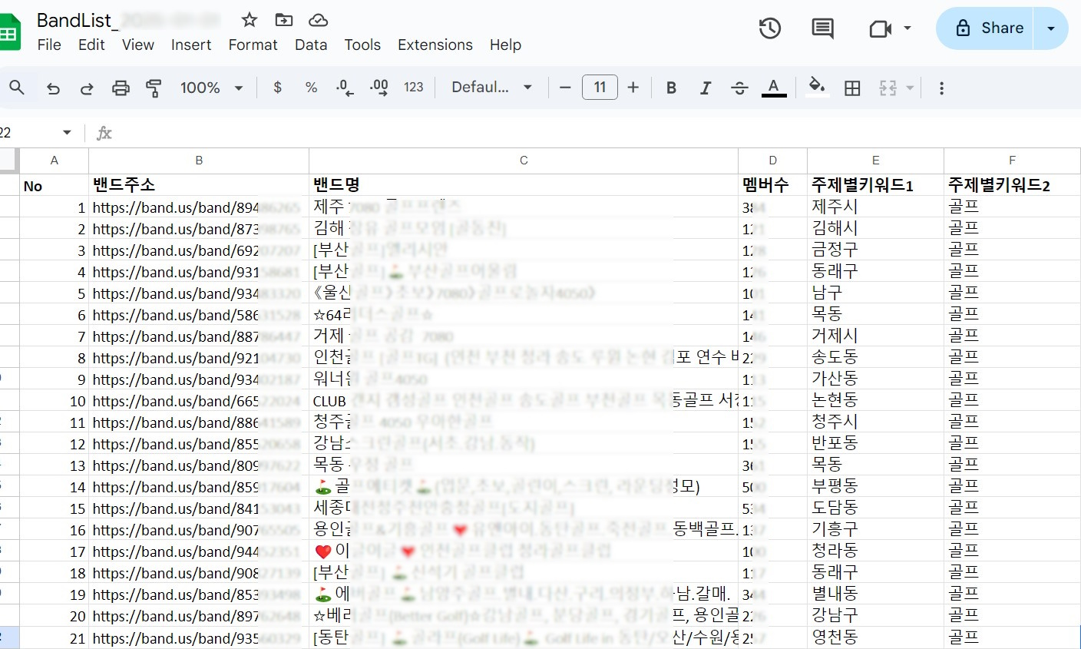Expand the 100% zoom dropdown
The width and height of the screenshot is (1081, 649).
click(211, 88)
